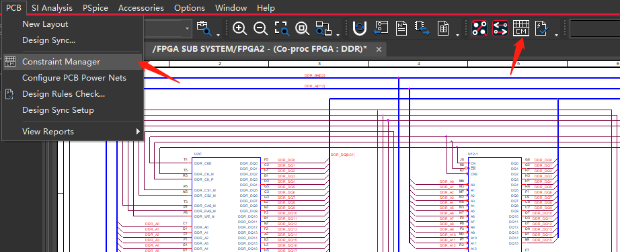Open the Accessories menu

tap(141, 8)
